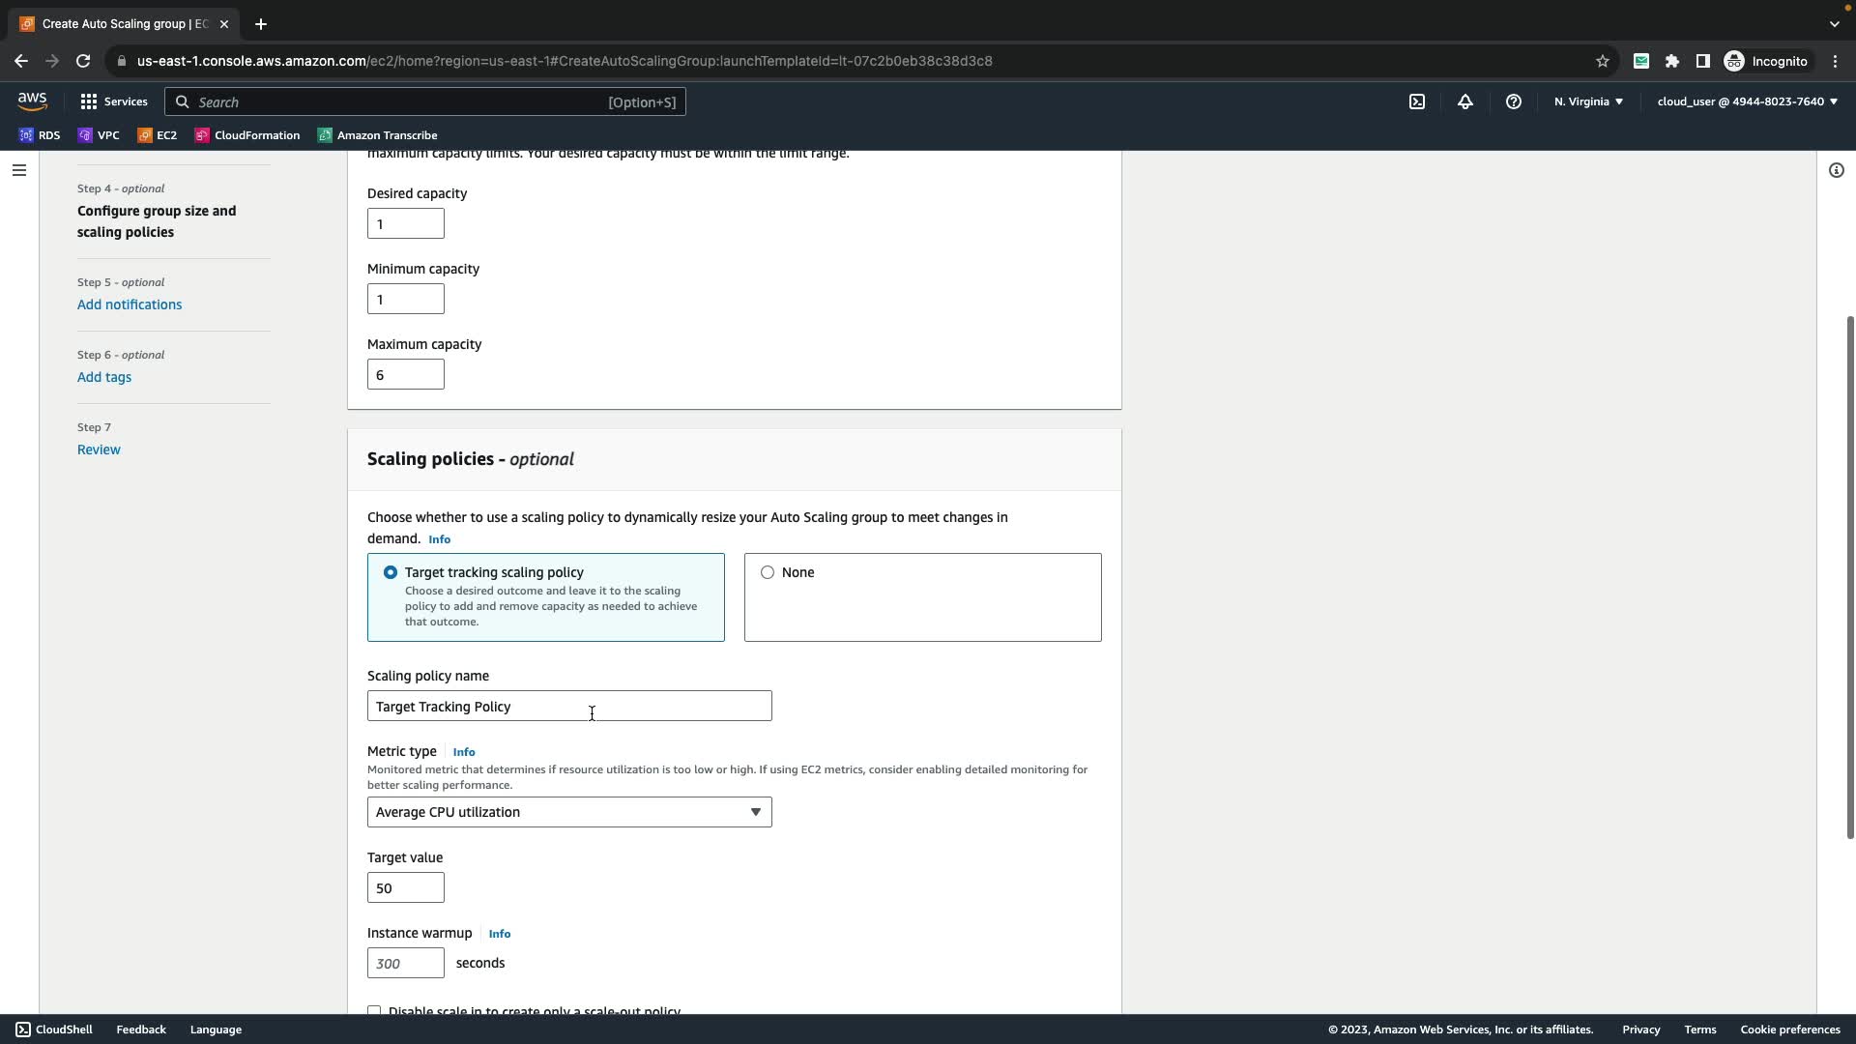Open the EC2 bookmark shortcut
The image size is (1856, 1044).
(x=158, y=135)
